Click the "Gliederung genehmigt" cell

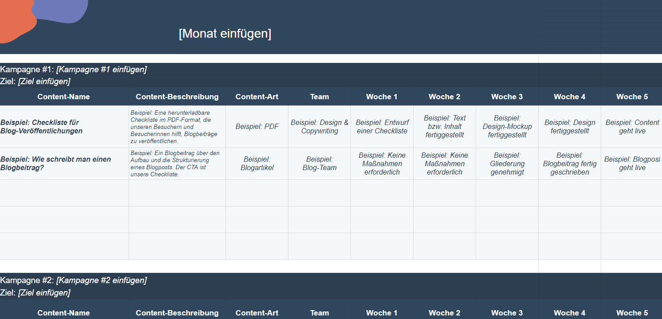507,163
